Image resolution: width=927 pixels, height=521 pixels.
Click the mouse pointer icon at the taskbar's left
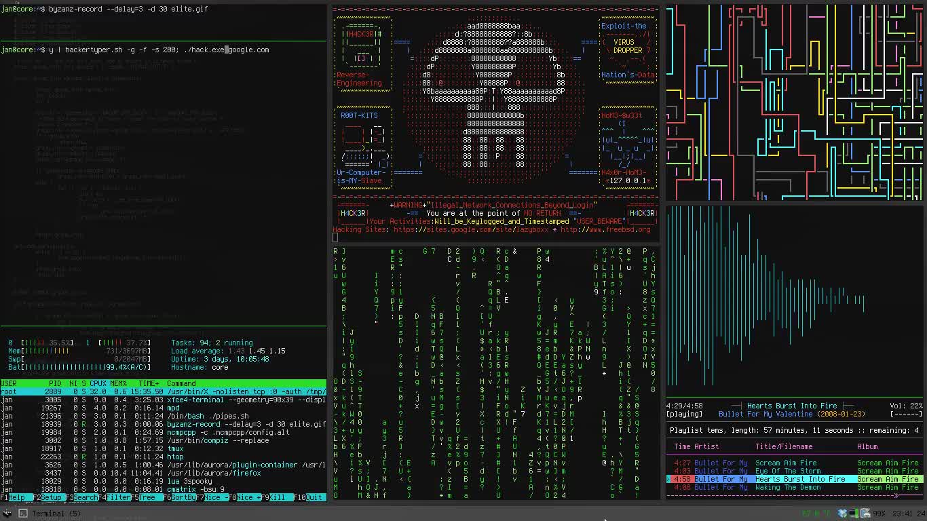pos(7,513)
